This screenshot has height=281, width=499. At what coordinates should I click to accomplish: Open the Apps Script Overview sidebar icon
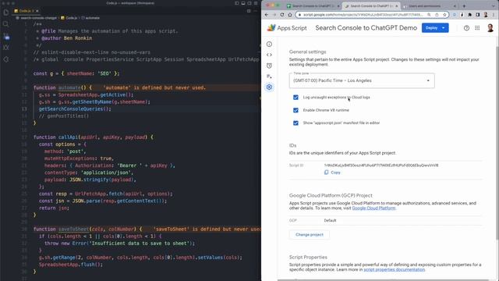269,44
